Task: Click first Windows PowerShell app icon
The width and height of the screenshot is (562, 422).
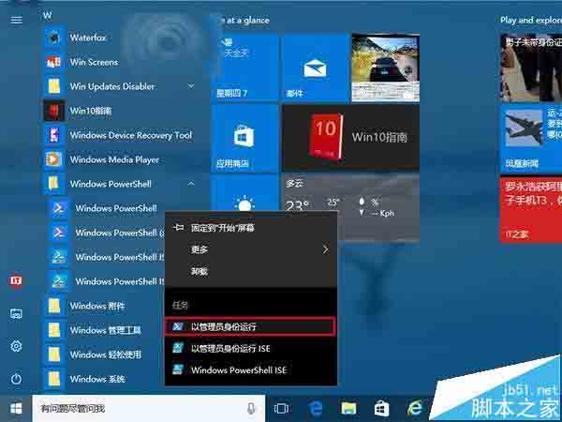Action: click(x=59, y=208)
